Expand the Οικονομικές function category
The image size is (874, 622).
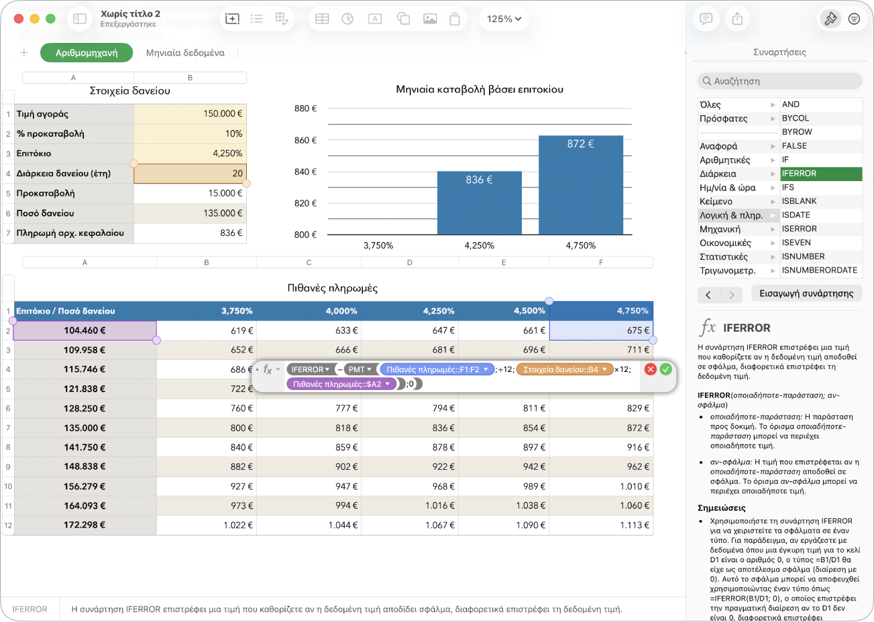[773, 243]
